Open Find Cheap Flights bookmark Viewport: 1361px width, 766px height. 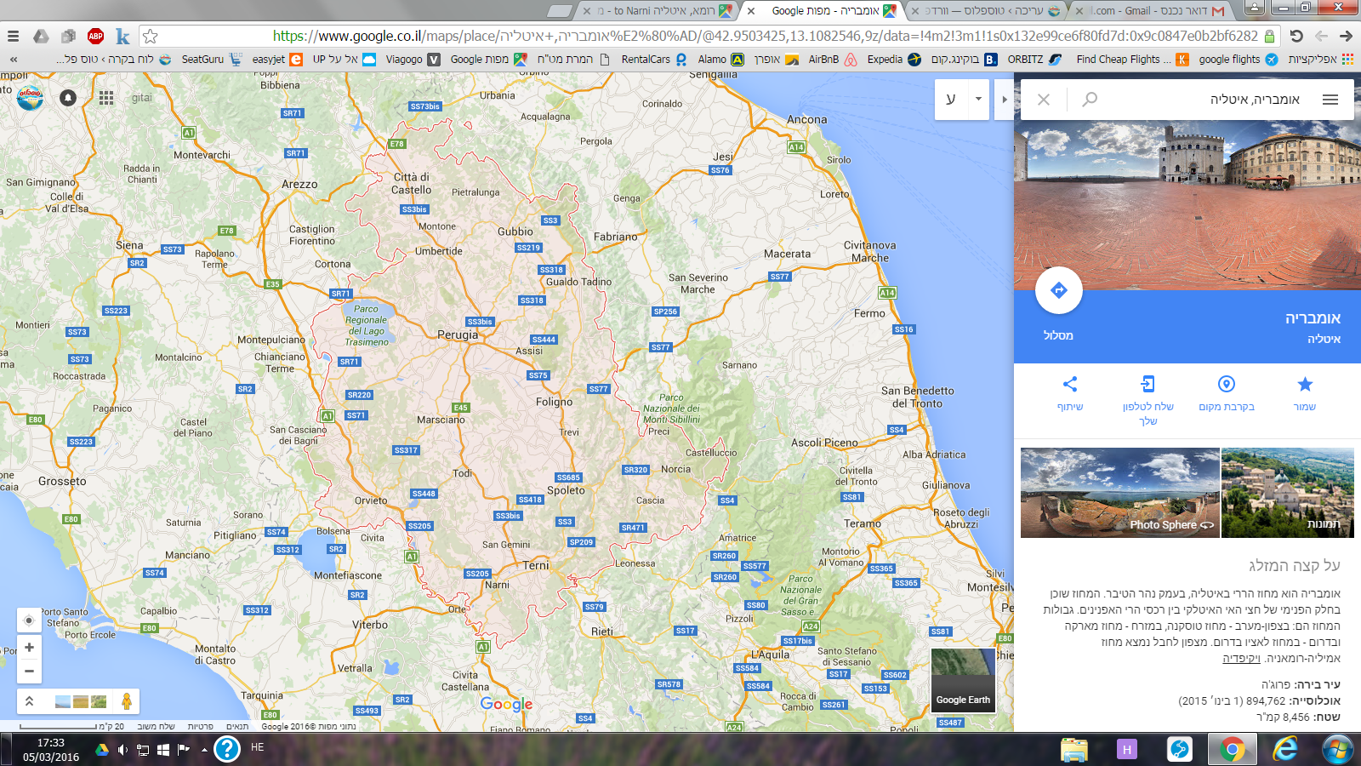(1133, 60)
